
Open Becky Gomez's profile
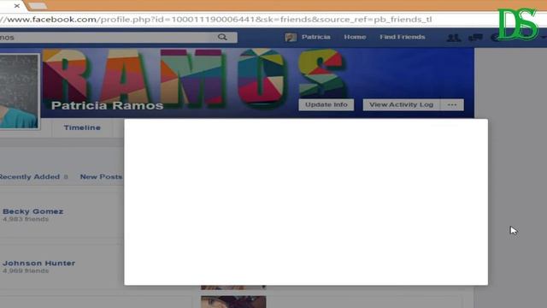point(32,211)
